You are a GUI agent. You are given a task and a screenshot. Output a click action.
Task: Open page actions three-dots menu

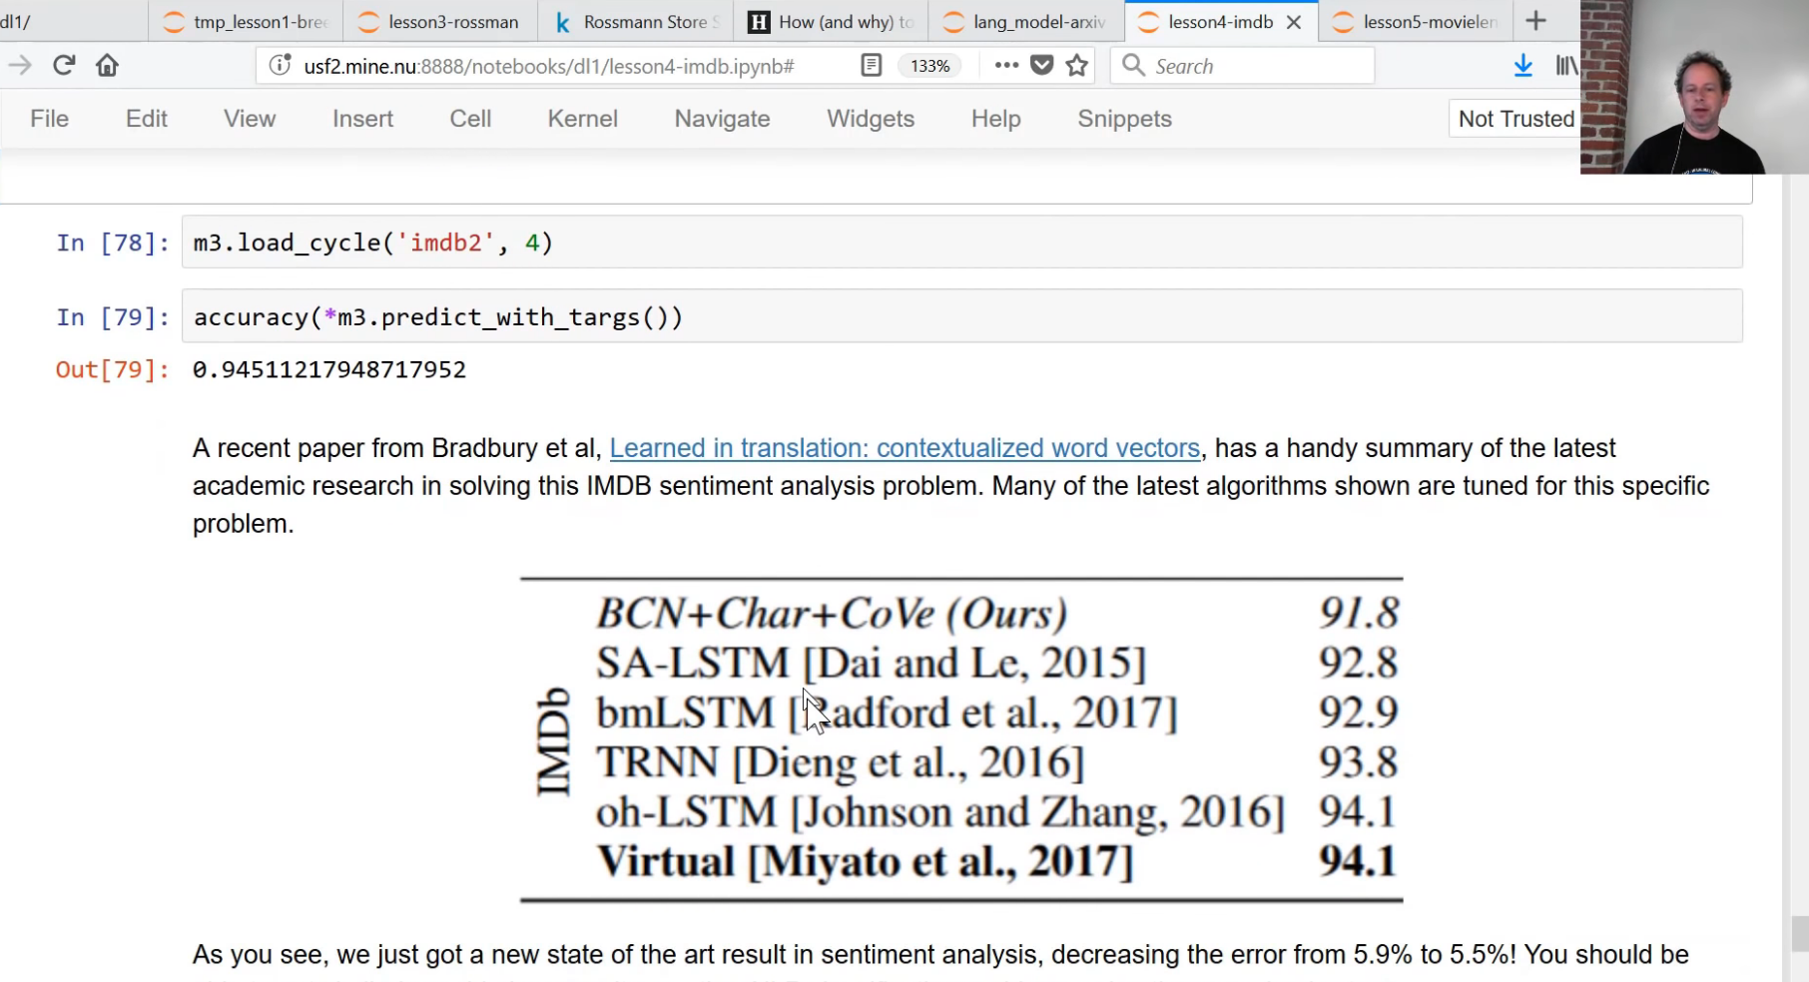(x=1006, y=66)
